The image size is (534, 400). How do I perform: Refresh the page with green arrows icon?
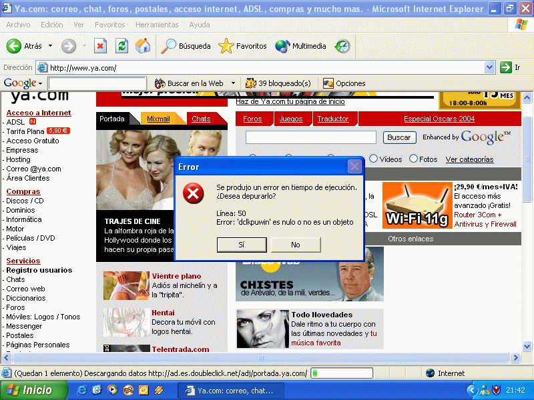121,46
